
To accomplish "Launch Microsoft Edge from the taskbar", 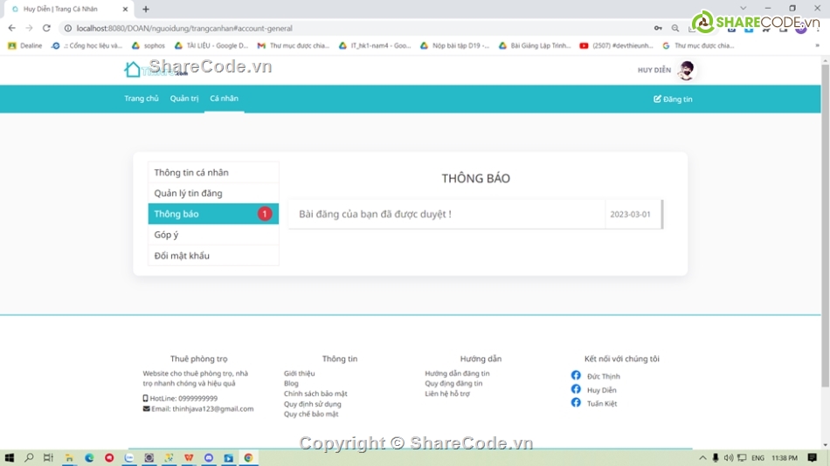I will point(89,457).
